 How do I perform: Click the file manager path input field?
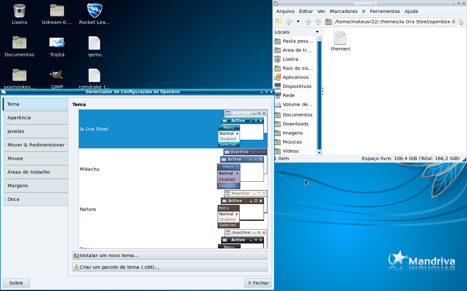[x=394, y=22]
